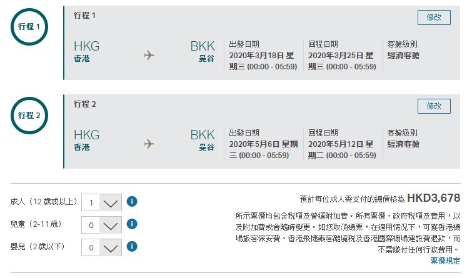Click the 修改 button for 行程 1
The image size is (472, 278).
[434, 17]
